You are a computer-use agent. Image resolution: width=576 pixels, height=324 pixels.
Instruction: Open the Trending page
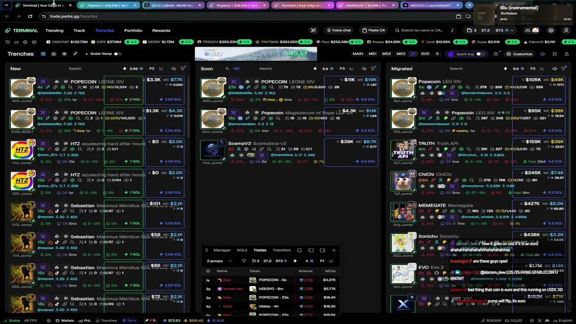(54, 31)
